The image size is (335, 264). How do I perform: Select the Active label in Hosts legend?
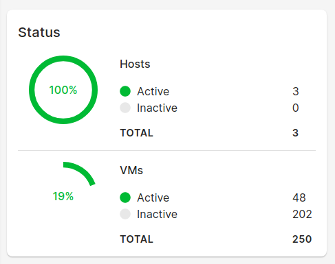(153, 91)
